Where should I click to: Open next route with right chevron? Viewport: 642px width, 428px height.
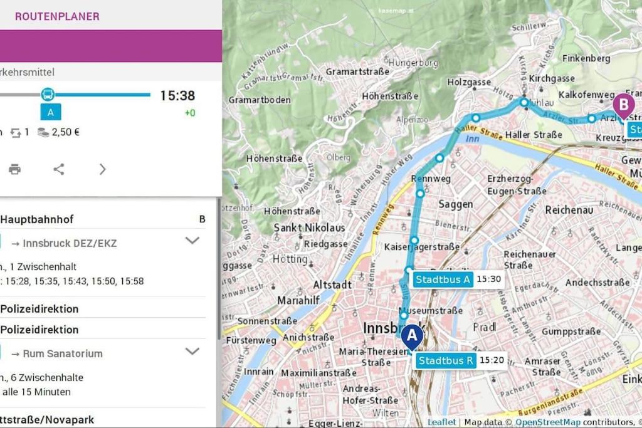pos(102,169)
